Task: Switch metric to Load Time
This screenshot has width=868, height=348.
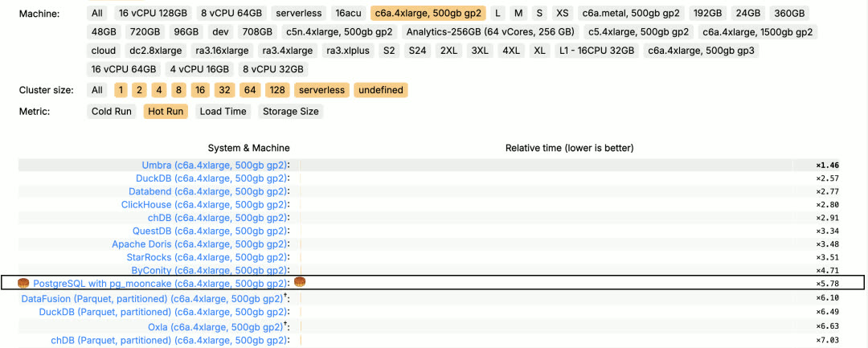Action: pyautogui.click(x=223, y=112)
